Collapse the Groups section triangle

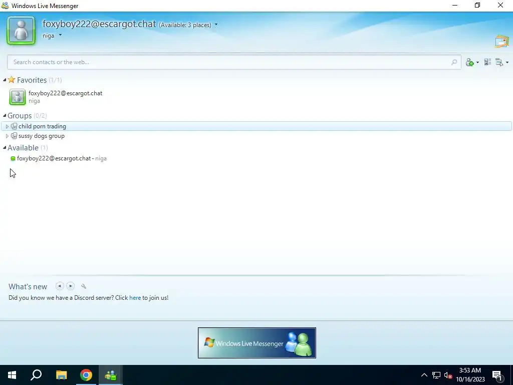click(5, 116)
